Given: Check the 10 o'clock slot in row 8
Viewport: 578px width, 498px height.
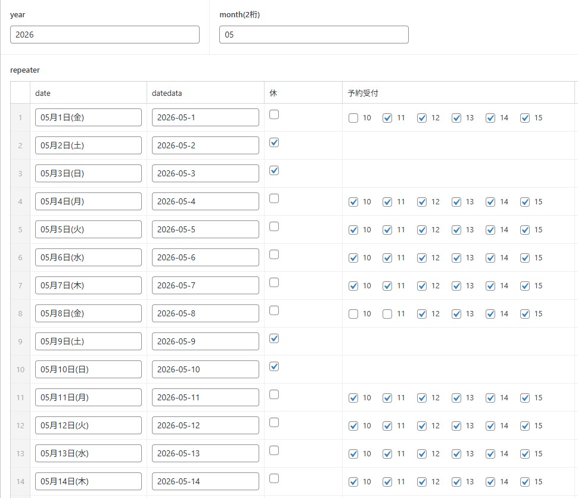Looking at the screenshot, I should (353, 314).
